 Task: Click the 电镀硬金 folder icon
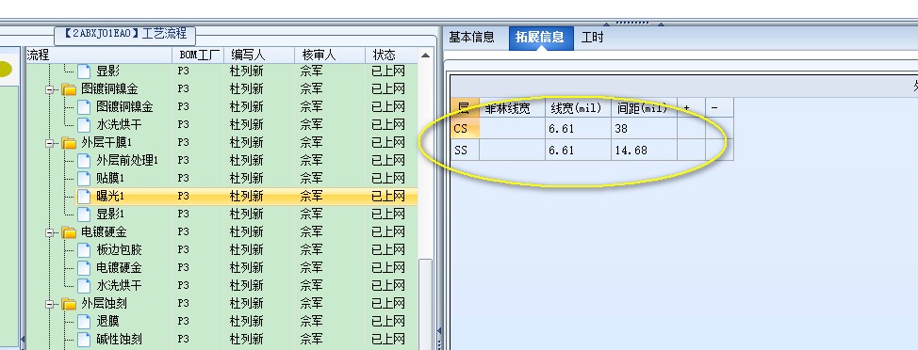(x=70, y=232)
